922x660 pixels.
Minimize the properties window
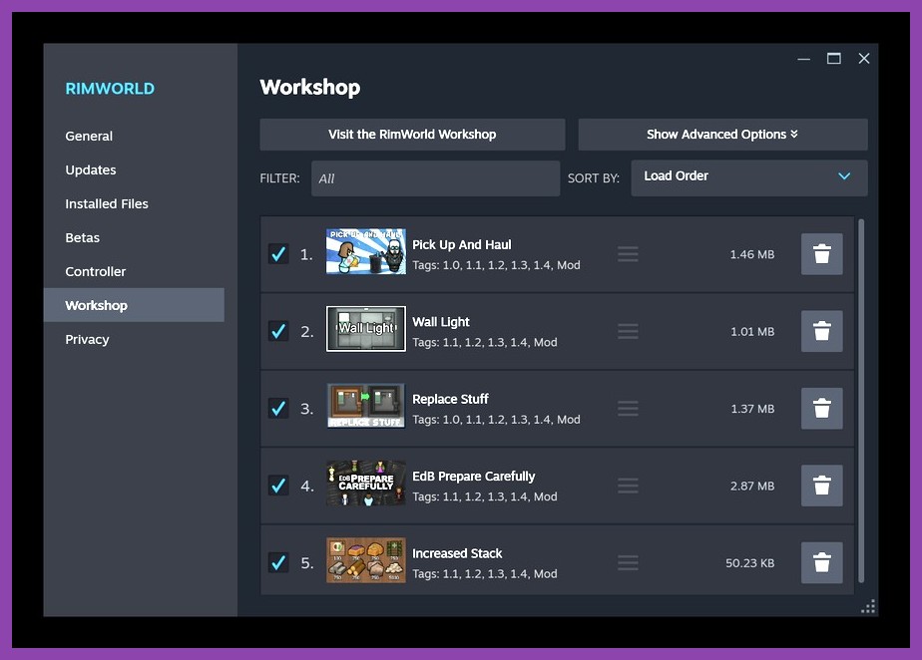804,59
